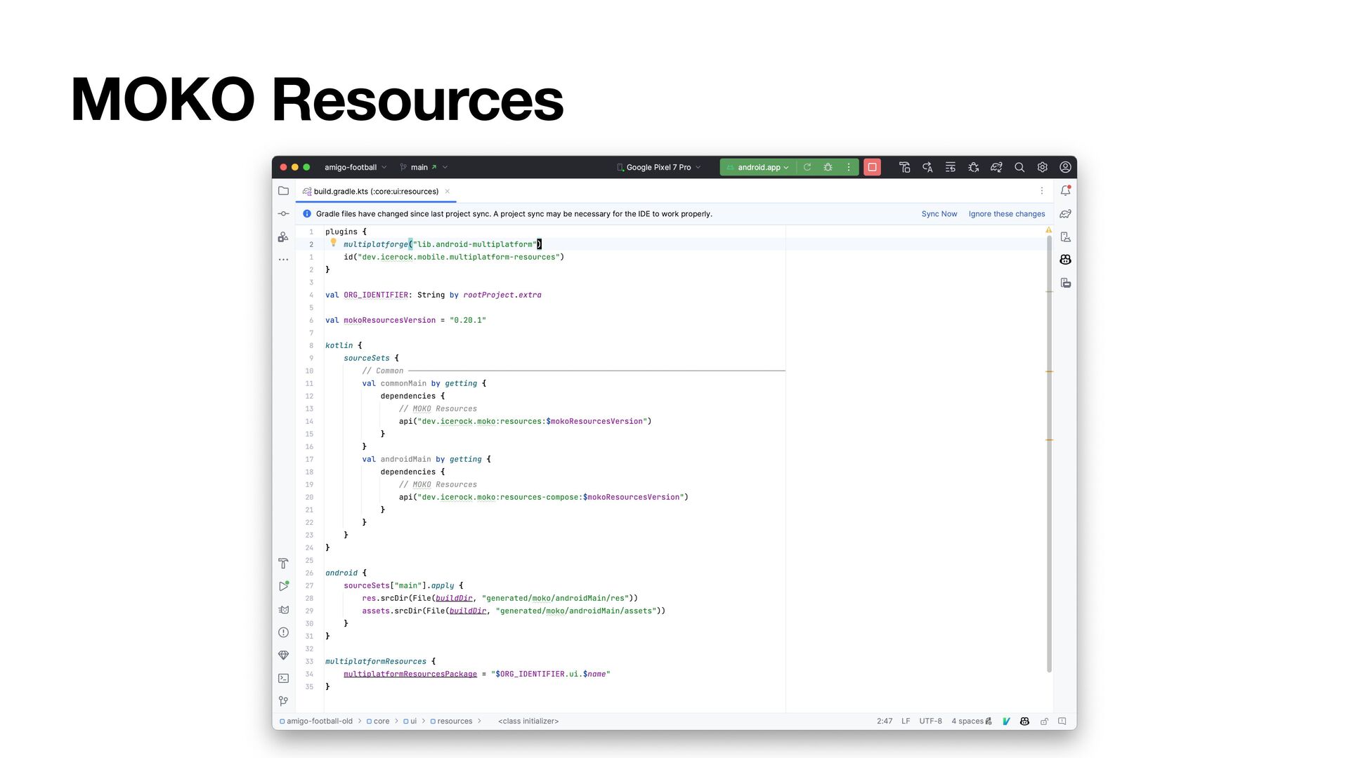This screenshot has height=758, width=1349.
Task: Open the Commit tool window icon
Action: click(x=283, y=213)
